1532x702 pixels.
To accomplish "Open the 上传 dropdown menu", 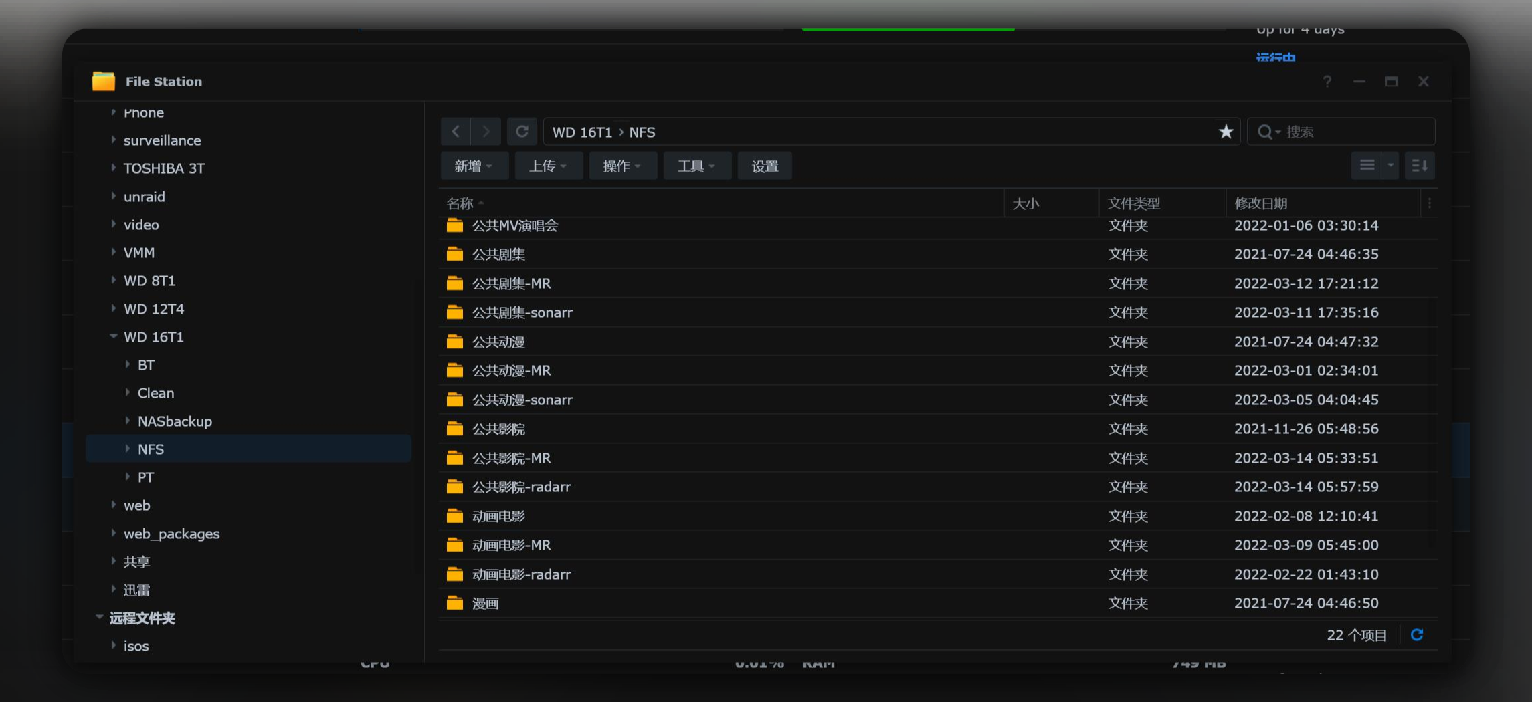I will (549, 166).
